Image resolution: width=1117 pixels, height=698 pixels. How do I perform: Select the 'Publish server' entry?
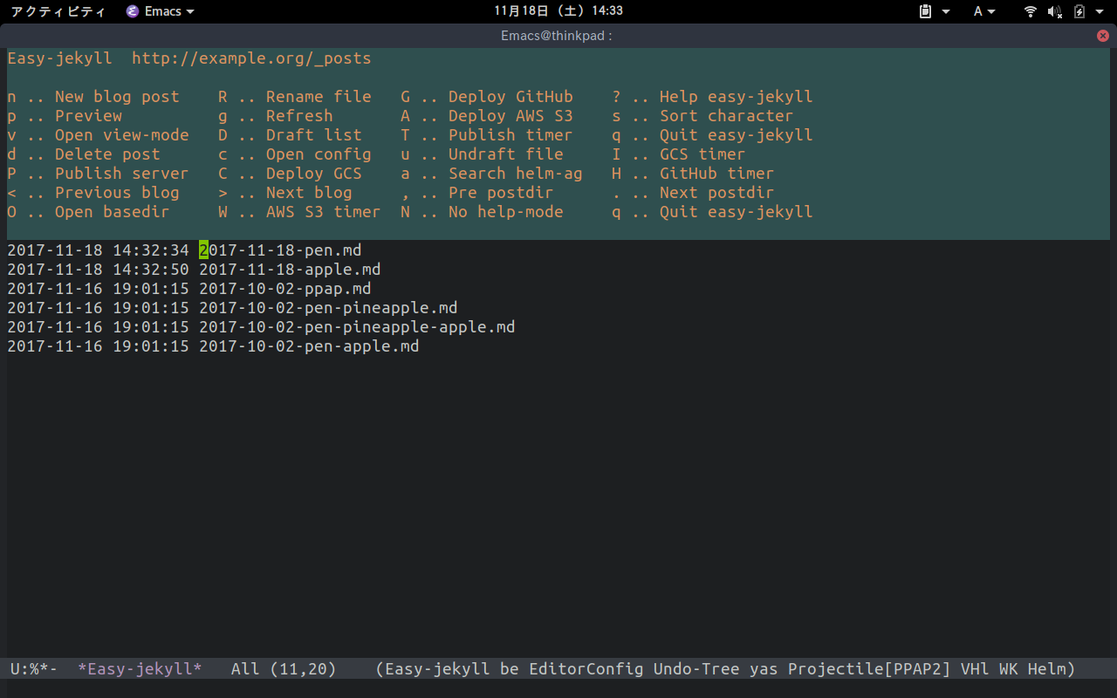122,174
